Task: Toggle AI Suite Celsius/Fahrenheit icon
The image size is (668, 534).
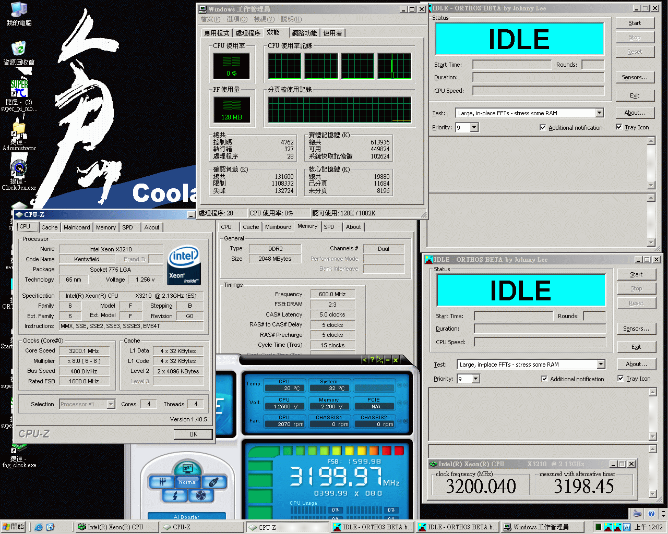Action: click(379, 360)
